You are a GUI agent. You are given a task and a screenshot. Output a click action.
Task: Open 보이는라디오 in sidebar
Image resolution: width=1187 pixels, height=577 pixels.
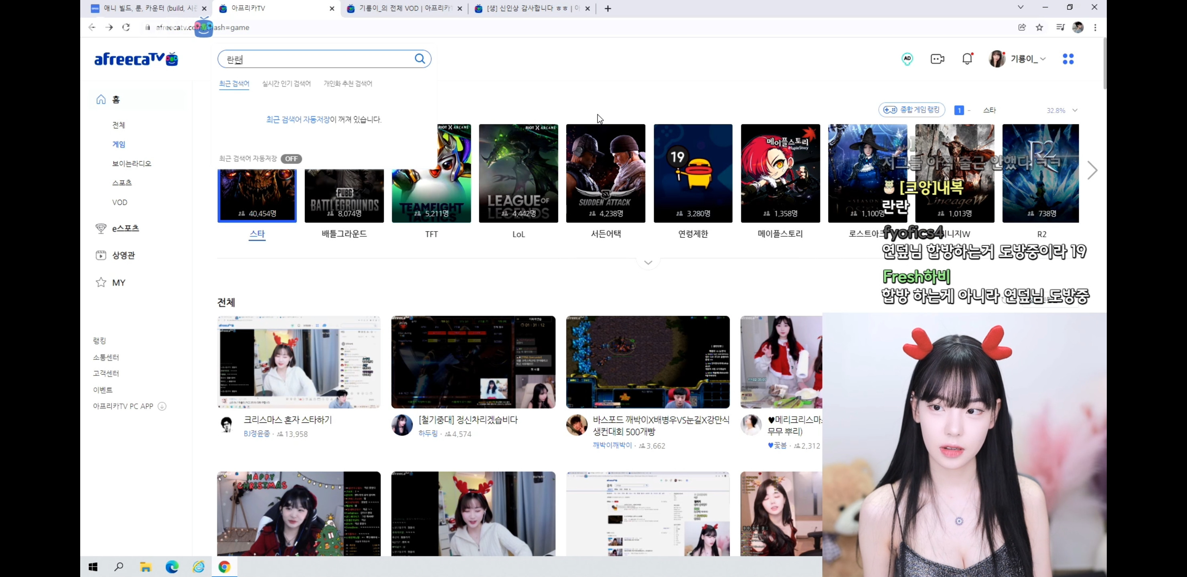point(132,163)
